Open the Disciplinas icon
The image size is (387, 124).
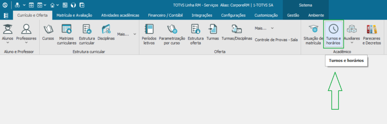click(x=106, y=29)
